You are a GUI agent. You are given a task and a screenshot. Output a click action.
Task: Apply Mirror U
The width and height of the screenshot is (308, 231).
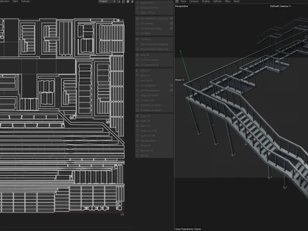pos(154,71)
